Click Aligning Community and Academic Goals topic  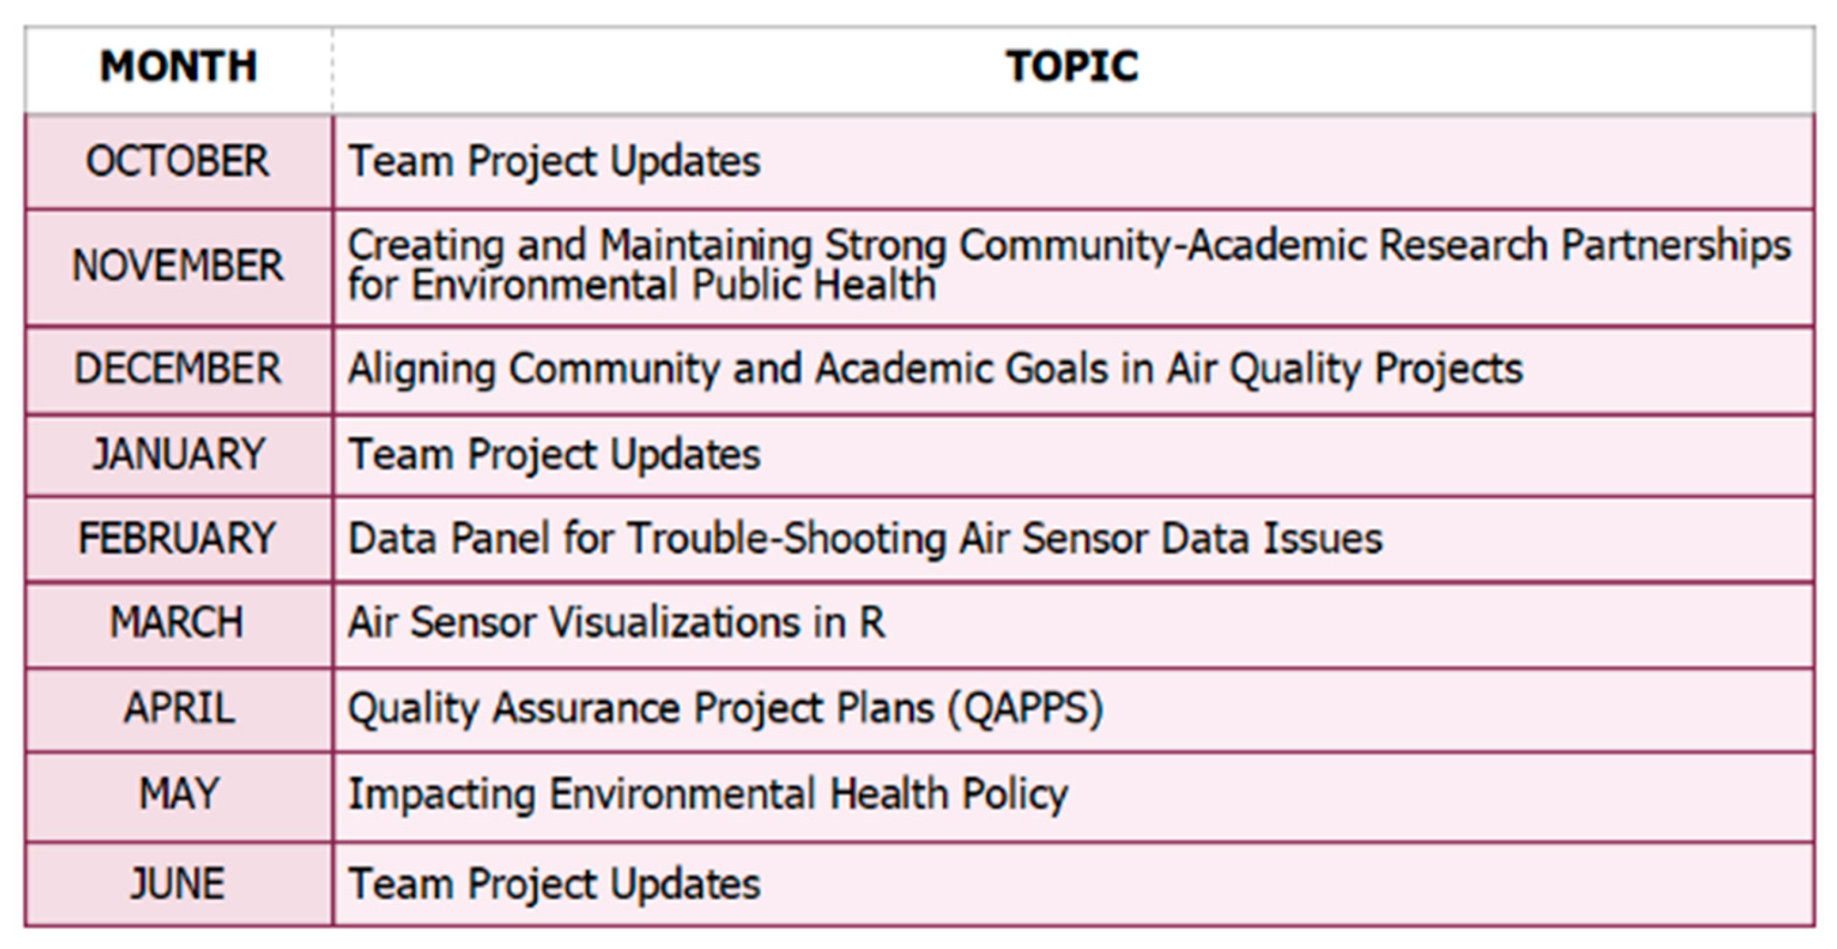935,371
